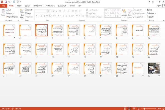Click Shape Effects button

(x=139, y=17)
